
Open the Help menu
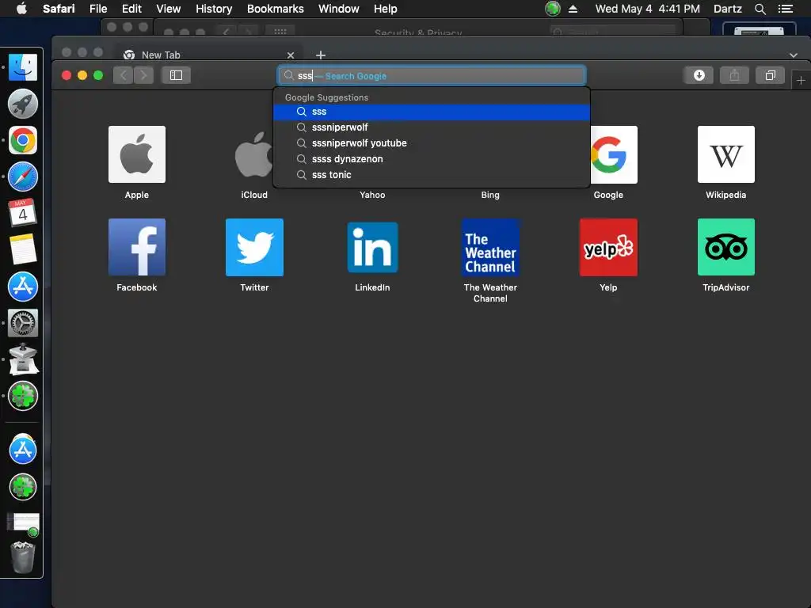click(x=386, y=9)
